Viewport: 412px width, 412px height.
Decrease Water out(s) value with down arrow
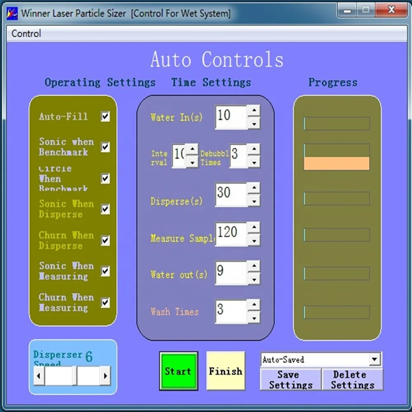[254, 279]
